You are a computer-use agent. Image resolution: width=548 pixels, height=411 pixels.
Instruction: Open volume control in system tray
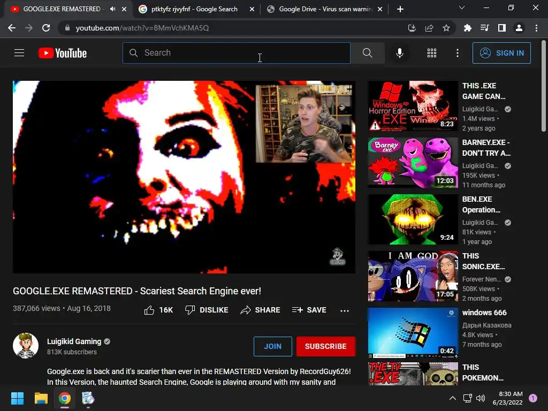481,398
